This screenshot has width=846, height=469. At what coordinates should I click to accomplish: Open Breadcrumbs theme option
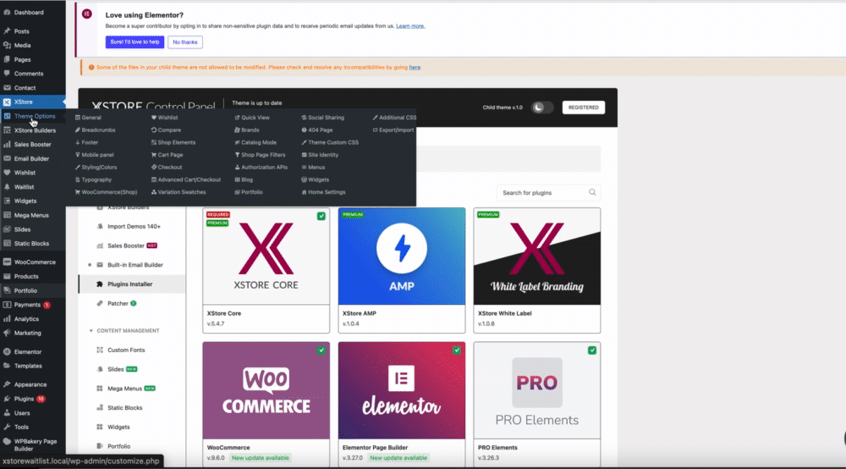pyautogui.click(x=95, y=130)
